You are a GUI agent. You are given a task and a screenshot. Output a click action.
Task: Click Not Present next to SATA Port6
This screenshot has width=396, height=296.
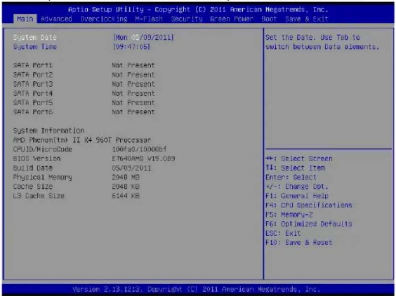point(133,112)
